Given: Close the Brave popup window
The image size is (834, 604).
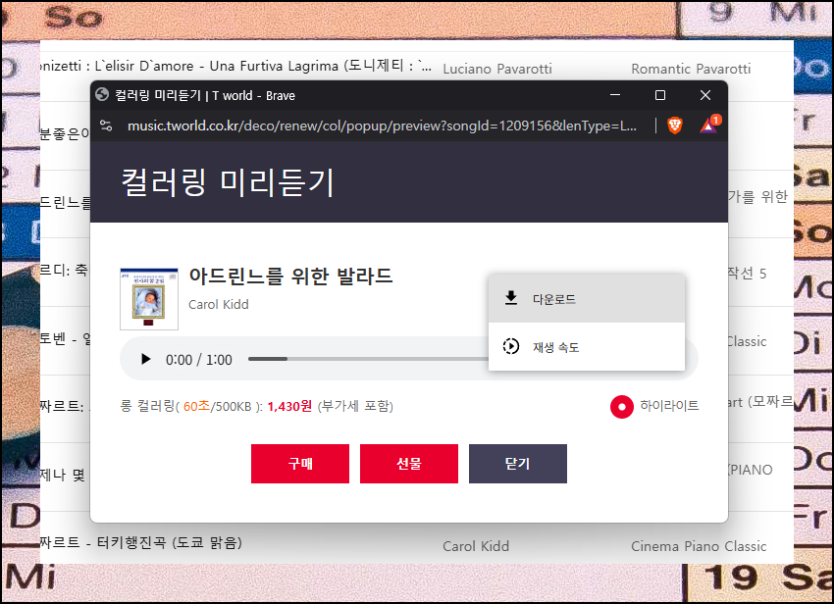Looking at the screenshot, I should tap(705, 95).
